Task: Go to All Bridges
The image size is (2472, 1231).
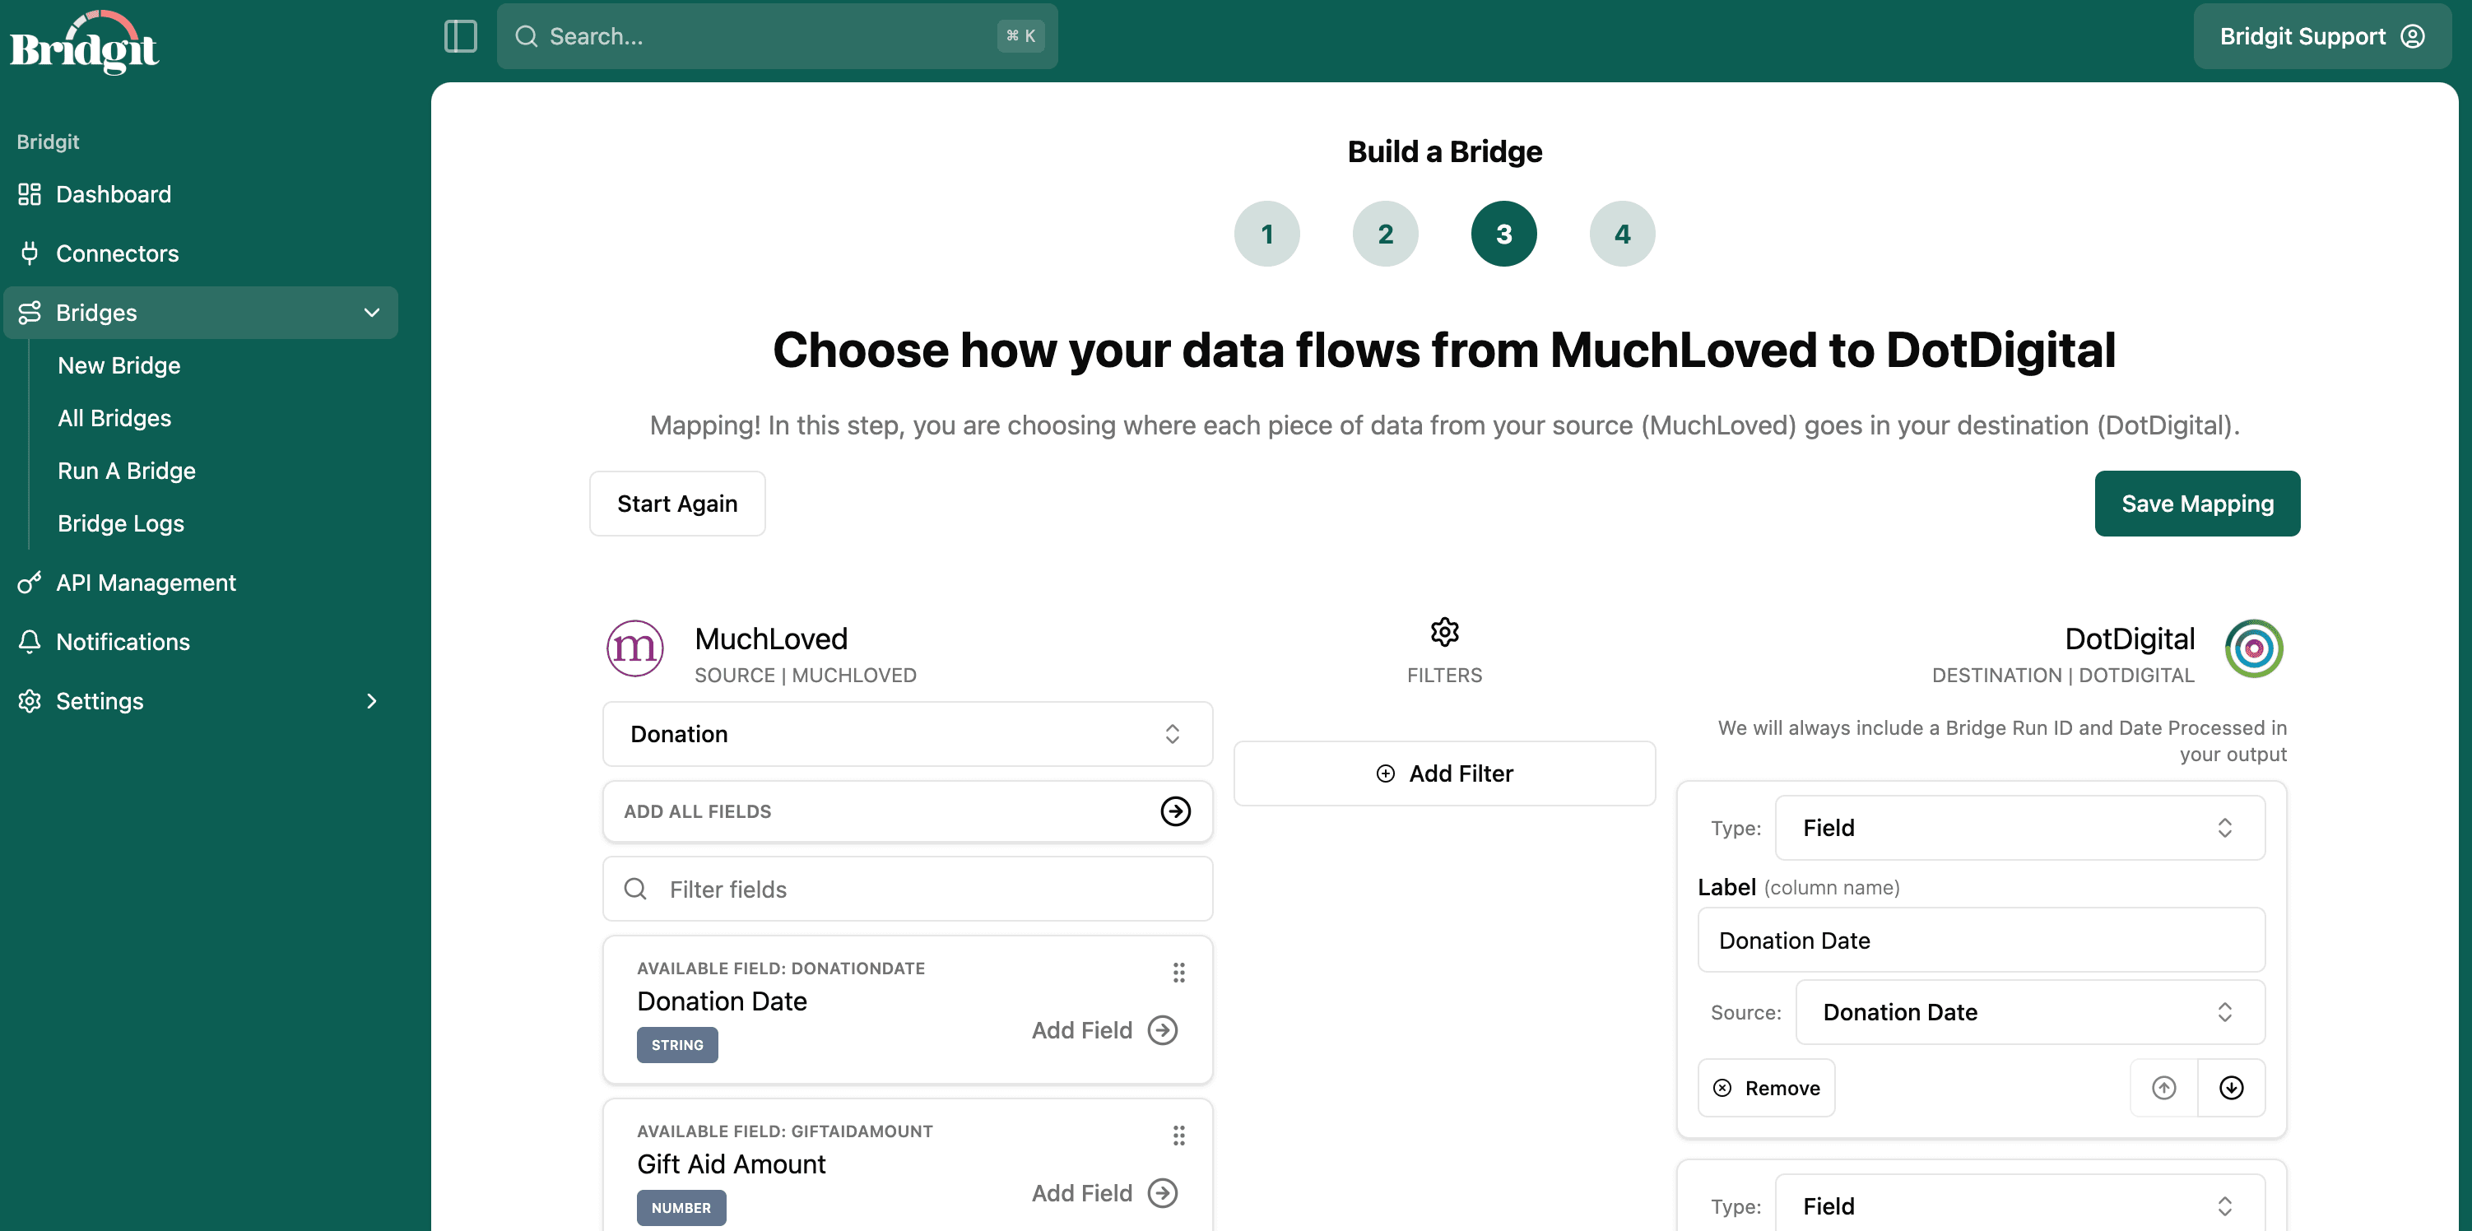Action: 114,418
